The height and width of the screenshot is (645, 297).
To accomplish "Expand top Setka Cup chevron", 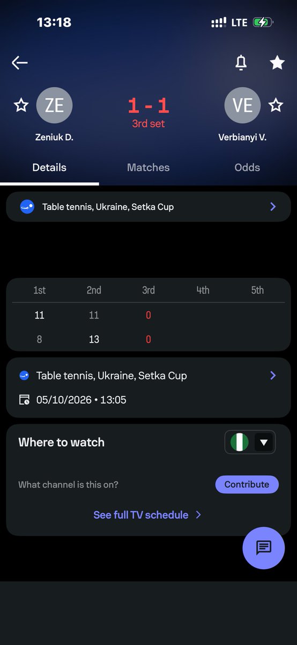I will pos(273,206).
